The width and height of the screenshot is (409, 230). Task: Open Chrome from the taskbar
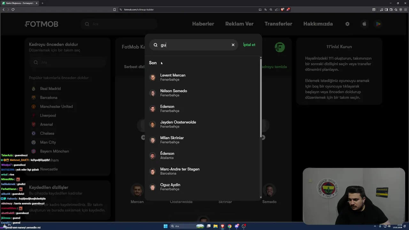coord(229,226)
